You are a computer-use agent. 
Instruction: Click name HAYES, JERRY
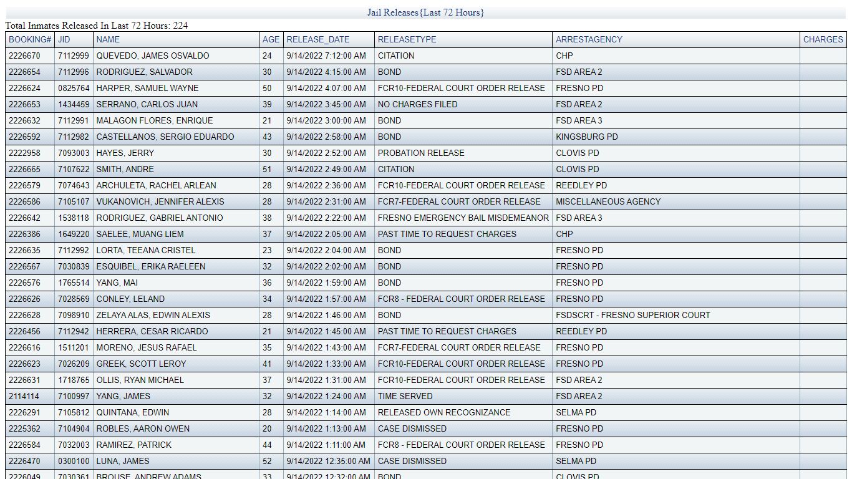coord(125,153)
